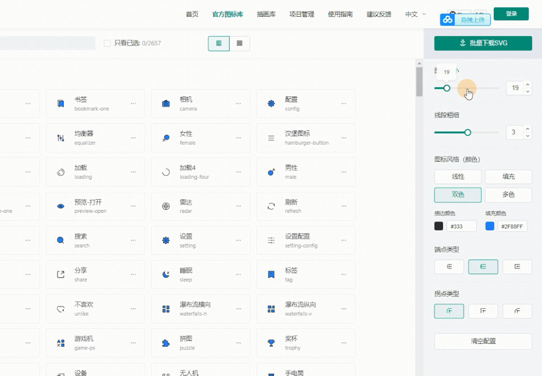Choose the third 端点类型 endpoint option
542x376 pixels.
click(517, 267)
